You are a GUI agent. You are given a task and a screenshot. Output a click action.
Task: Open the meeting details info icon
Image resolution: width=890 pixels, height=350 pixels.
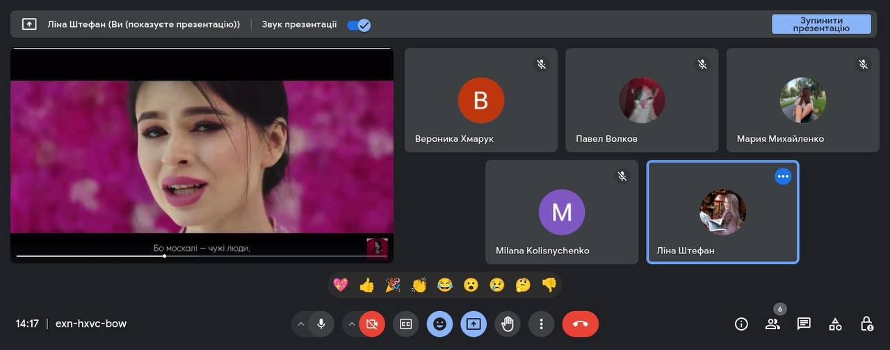(741, 324)
